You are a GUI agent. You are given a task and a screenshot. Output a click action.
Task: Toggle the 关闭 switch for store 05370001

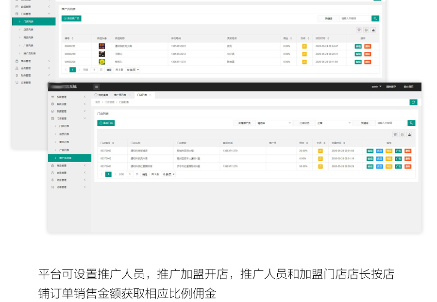click(320, 166)
